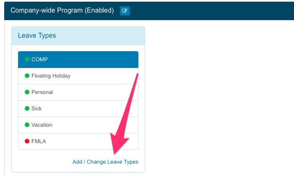Click the Company-wide Program title text
The height and width of the screenshot is (175, 294).
pyautogui.click(x=47, y=10)
